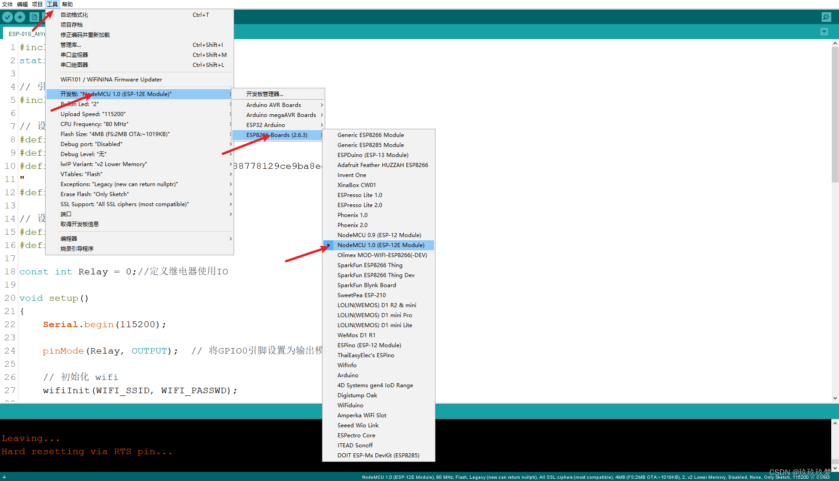The image size is (839, 481).
Task: Expand the Builtin Led "2" submenu
Action: point(139,104)
